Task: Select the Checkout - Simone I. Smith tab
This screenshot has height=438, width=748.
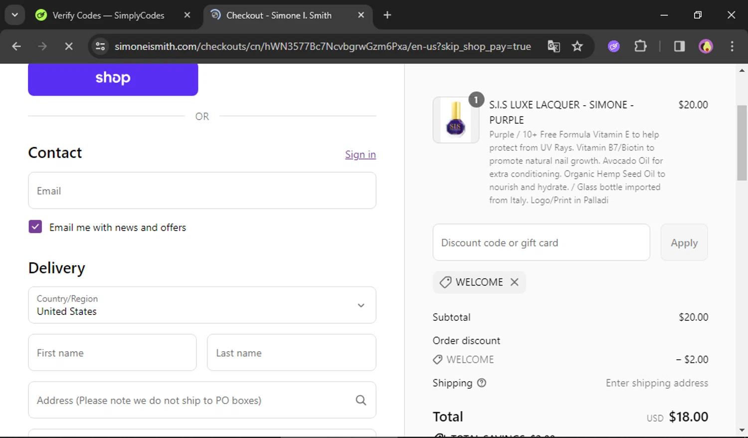Action: click(278, 15)
